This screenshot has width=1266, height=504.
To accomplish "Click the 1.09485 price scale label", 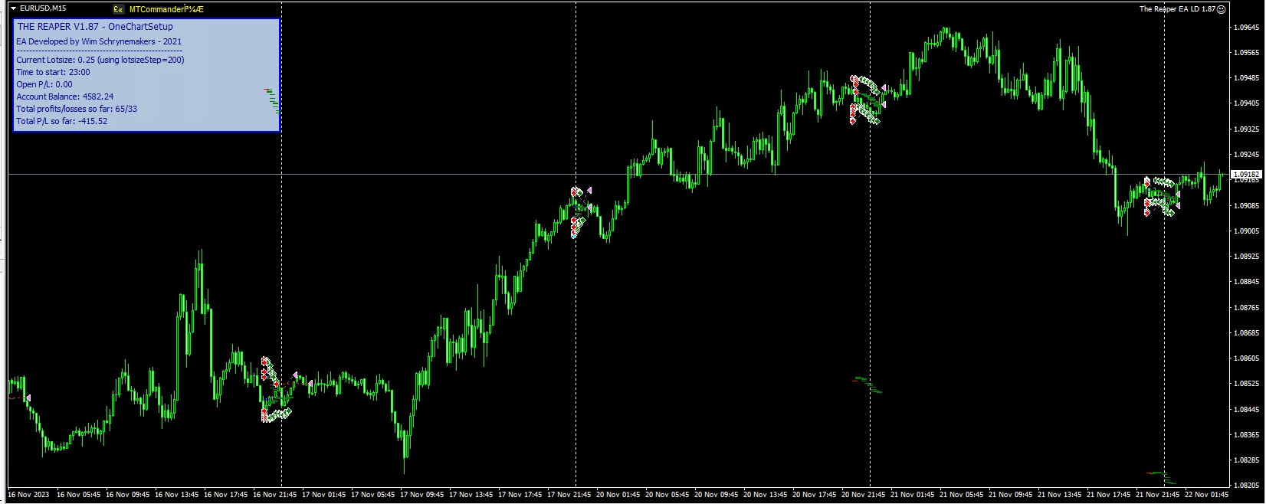I will (1246, 77).
